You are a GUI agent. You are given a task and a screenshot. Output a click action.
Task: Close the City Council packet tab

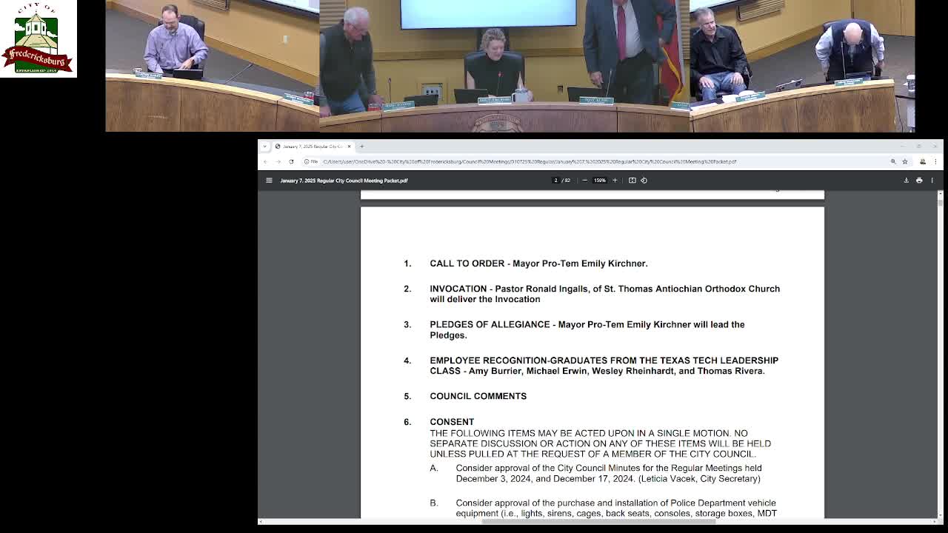[349, 146]
